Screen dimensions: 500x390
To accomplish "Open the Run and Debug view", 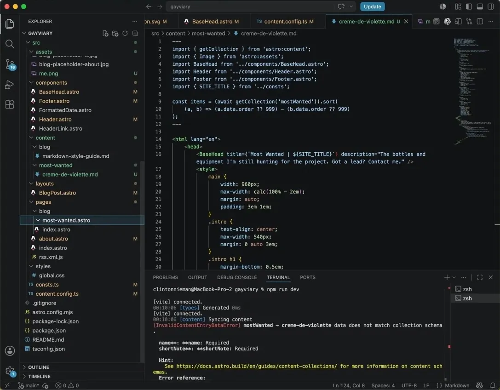I will coord(10,85).
